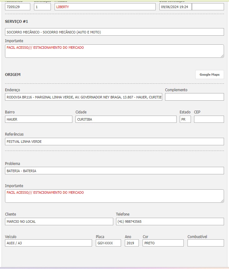
Task: Select the Produto field containing LIBERTY
Action: [105, 7]
